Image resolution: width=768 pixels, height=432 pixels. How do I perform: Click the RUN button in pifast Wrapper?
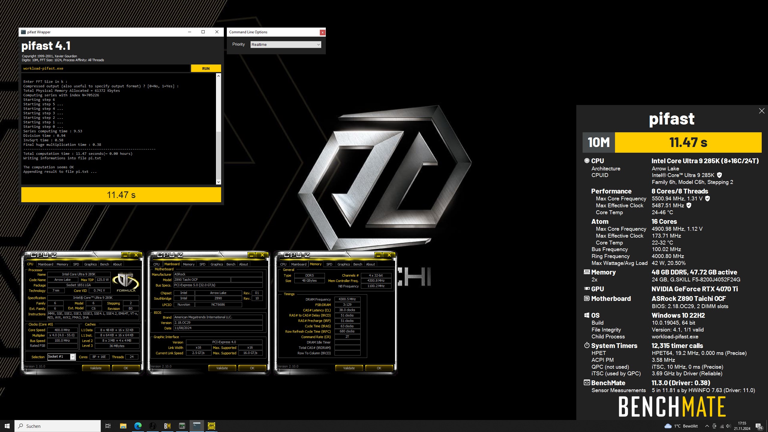[206, 68]
